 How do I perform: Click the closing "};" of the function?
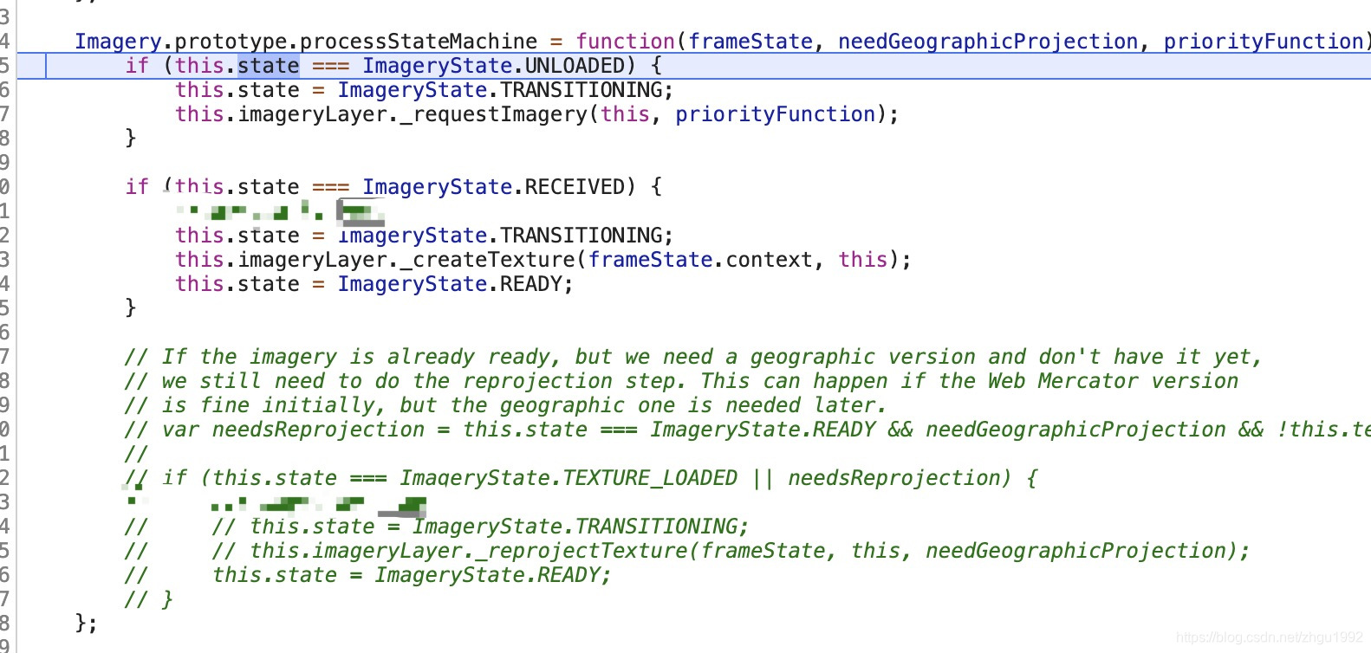click(87, 624)
